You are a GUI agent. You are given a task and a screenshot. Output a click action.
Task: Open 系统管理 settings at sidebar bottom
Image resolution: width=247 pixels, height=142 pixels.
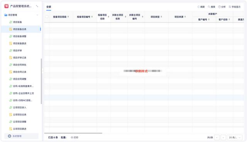pos(21,136)
